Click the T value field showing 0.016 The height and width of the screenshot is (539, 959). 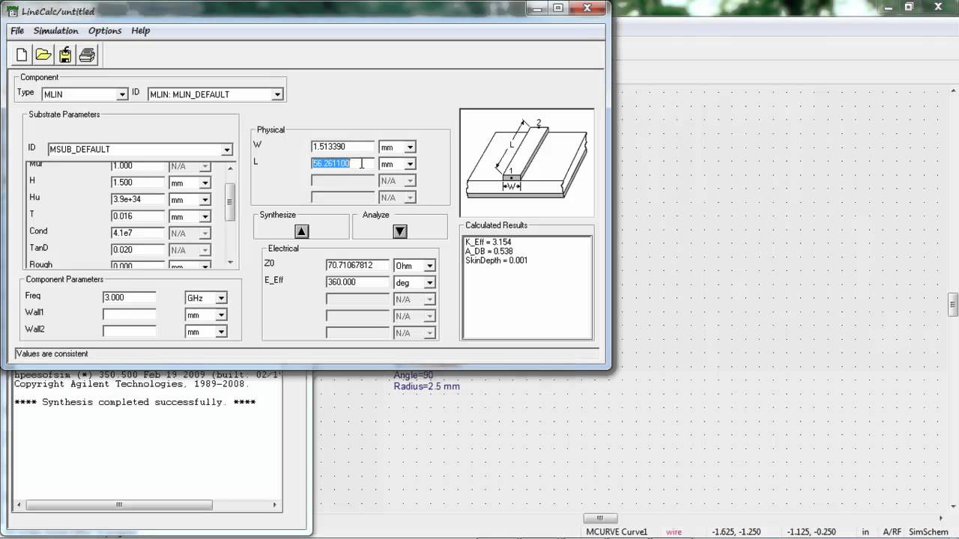click(137, 216)
